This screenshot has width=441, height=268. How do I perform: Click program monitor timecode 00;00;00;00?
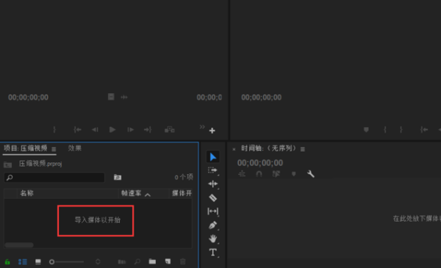tap(261, 97)
